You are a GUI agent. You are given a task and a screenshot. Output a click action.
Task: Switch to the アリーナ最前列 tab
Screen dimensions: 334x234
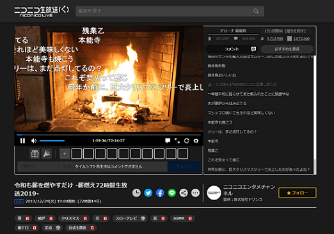click(x=233, y=31)
